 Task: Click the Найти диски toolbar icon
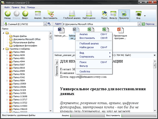pyautogui.click(x=89, y=14)
